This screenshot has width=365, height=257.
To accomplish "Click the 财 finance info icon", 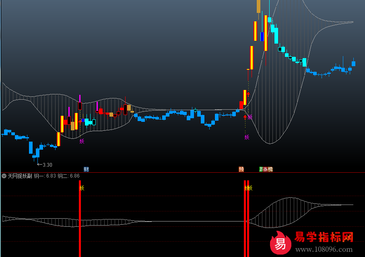I will (x=86, y=169).
